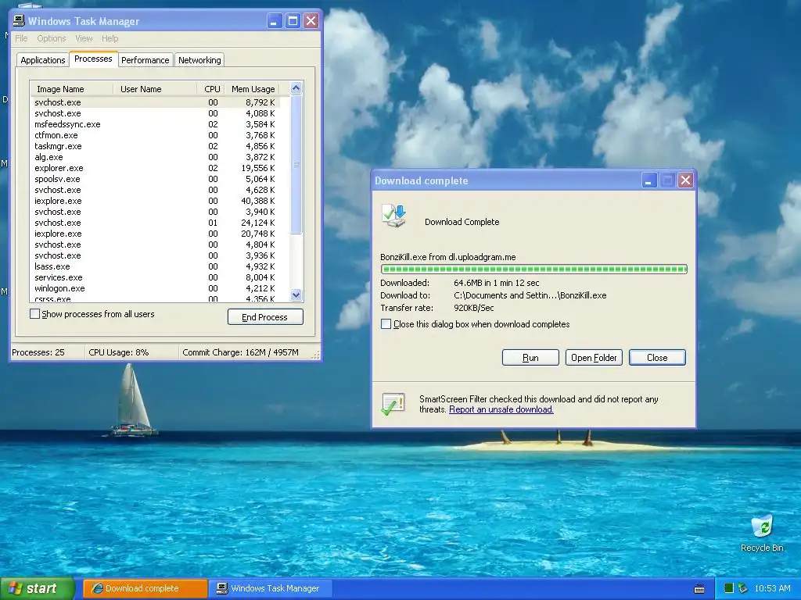Select the alg.exe process row
Image resolution: width=801 pixels, height=600 pixels.
tap(156, 157)
